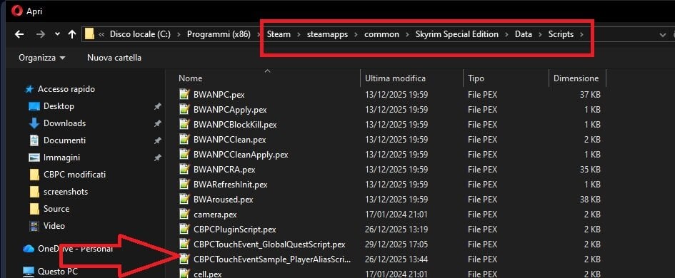Click file icon of camera.pex
Image resolution: width=675 pixels, height=278 pixels.
click(184, 215)
